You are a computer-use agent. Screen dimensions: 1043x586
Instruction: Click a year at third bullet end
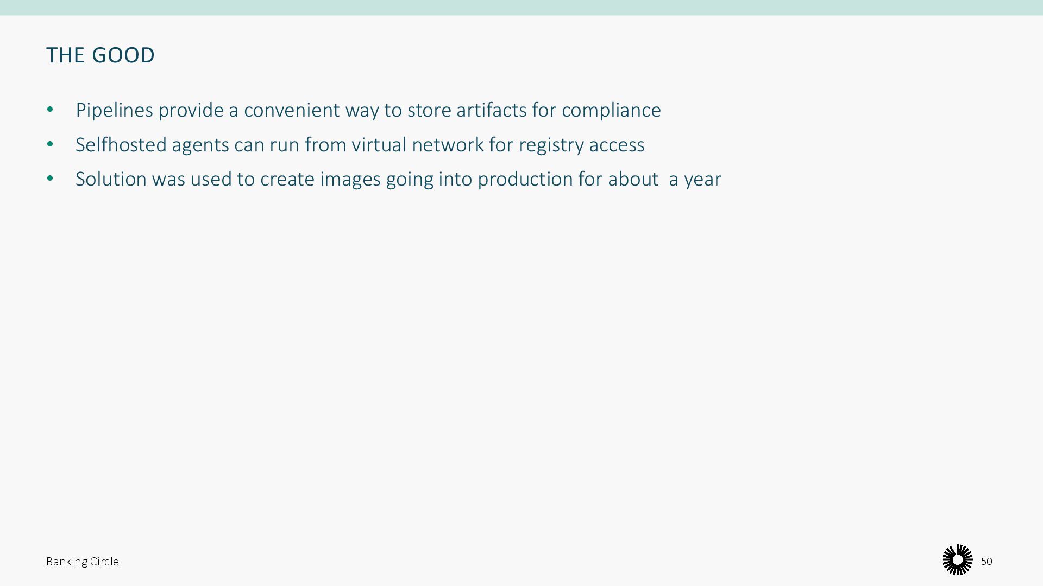pyautogui.click(x=695, y=179)
